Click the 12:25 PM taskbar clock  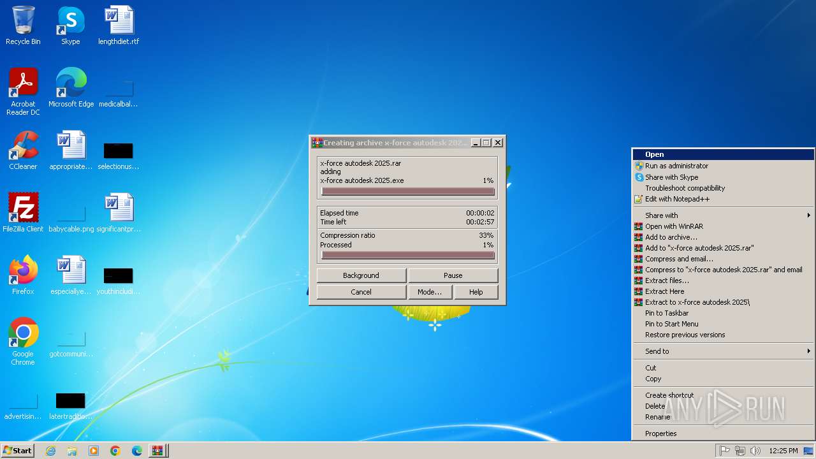[783, 451]
